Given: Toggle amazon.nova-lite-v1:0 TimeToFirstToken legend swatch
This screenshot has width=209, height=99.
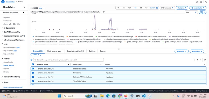Looking at the screenshot, I should point(136,37).
